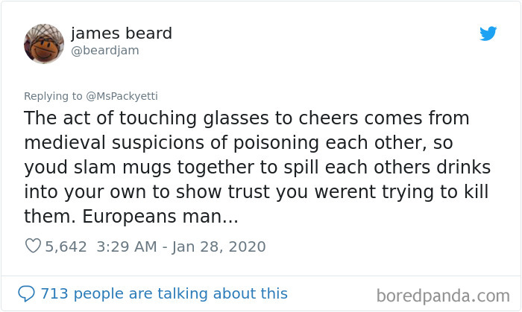Open '713 people are talking about this'
Viewport: 522px width, 312px height.
click(x=164, y=293)
